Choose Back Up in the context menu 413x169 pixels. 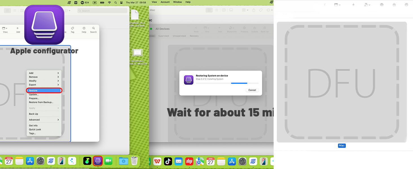tap(44, 114)
